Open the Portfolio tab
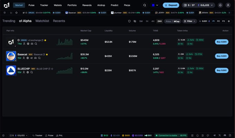 tap(72, 5)
